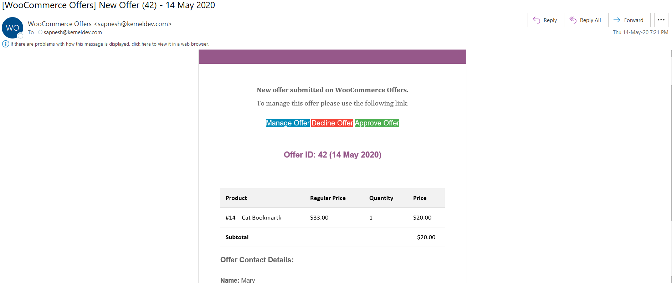The height and width of the screenshot is (283, 672).
Task: Click the info icon in message bar
Action: coord(6,44)
